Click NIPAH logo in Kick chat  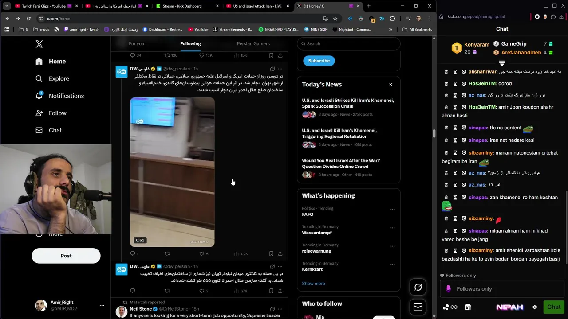click(509, 307)
